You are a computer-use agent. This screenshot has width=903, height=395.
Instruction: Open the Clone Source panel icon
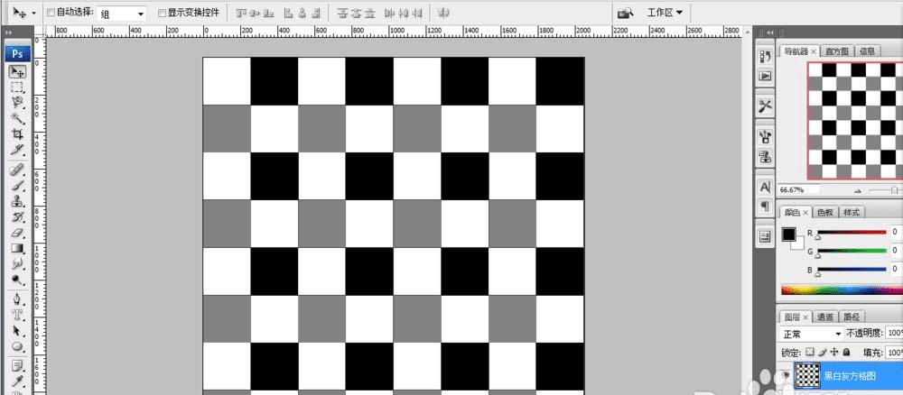(766, 156)
